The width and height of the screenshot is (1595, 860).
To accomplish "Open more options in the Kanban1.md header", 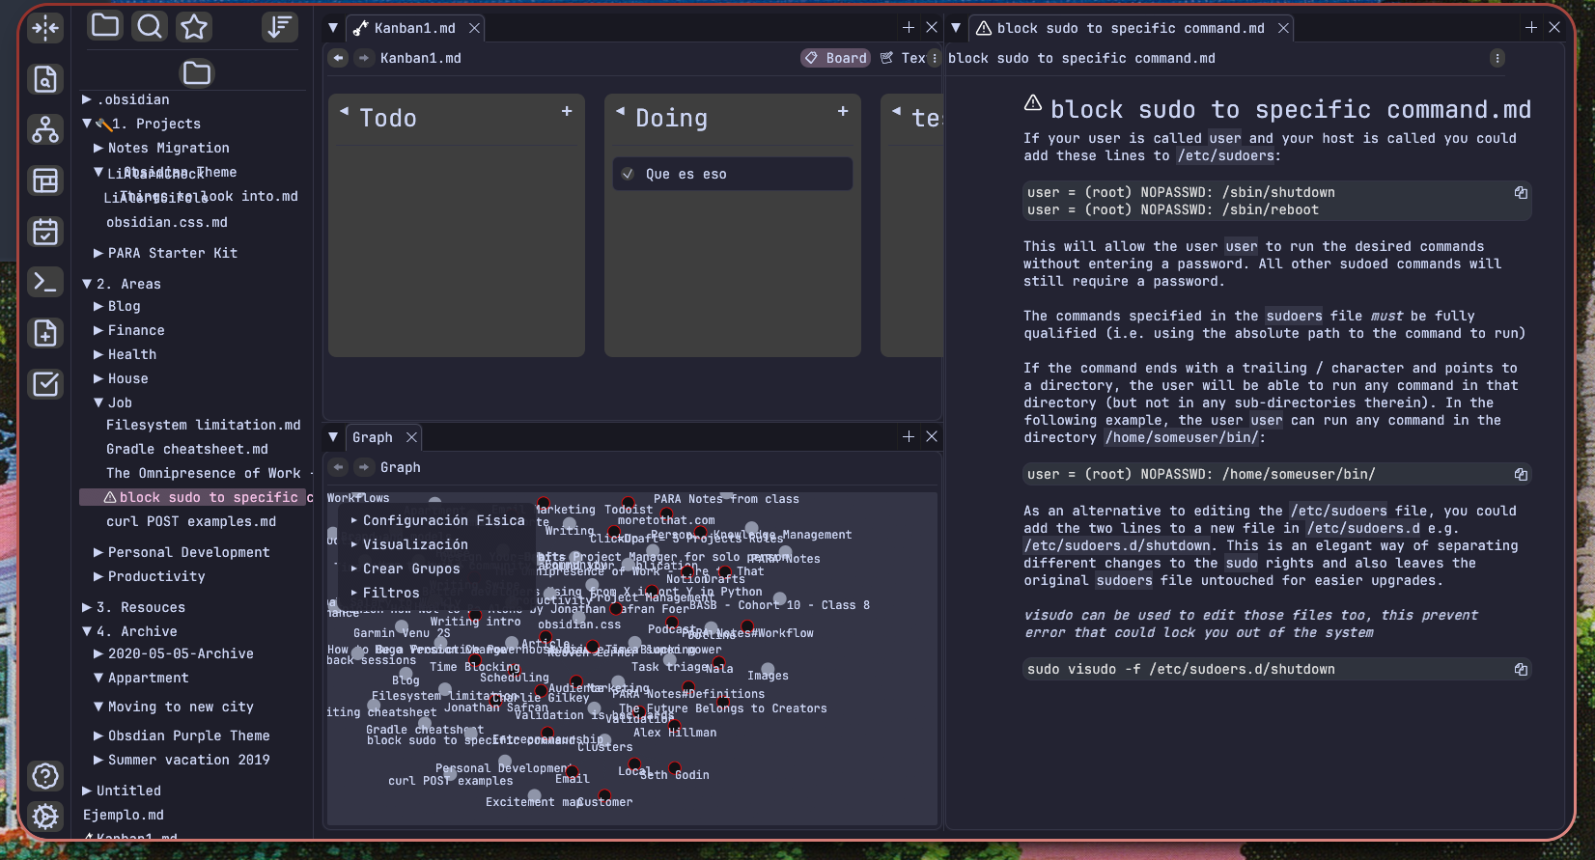I will pos(934,58).
